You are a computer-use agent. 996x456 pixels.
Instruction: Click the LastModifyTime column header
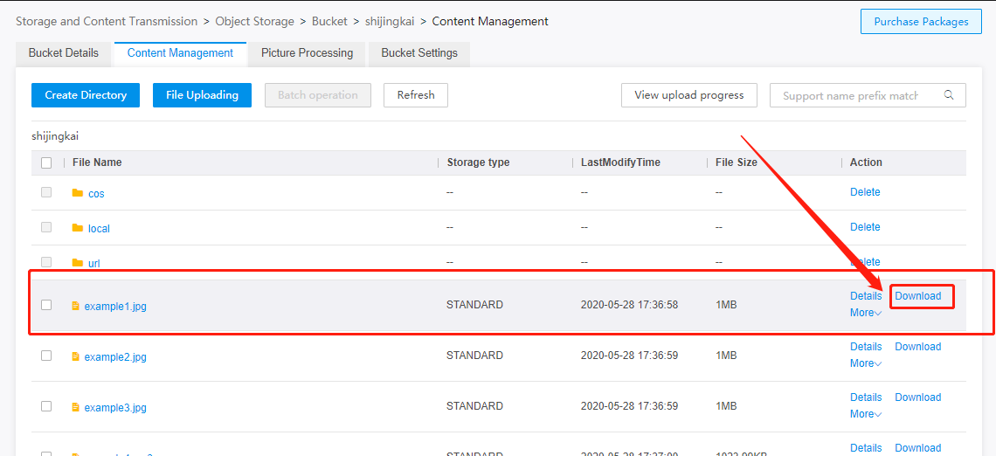point(620,162)
